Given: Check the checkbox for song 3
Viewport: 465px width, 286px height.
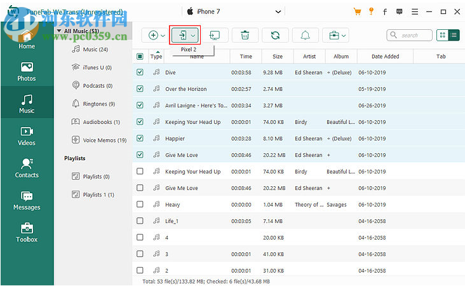Looking at the screenshot, I should (140, 254).
